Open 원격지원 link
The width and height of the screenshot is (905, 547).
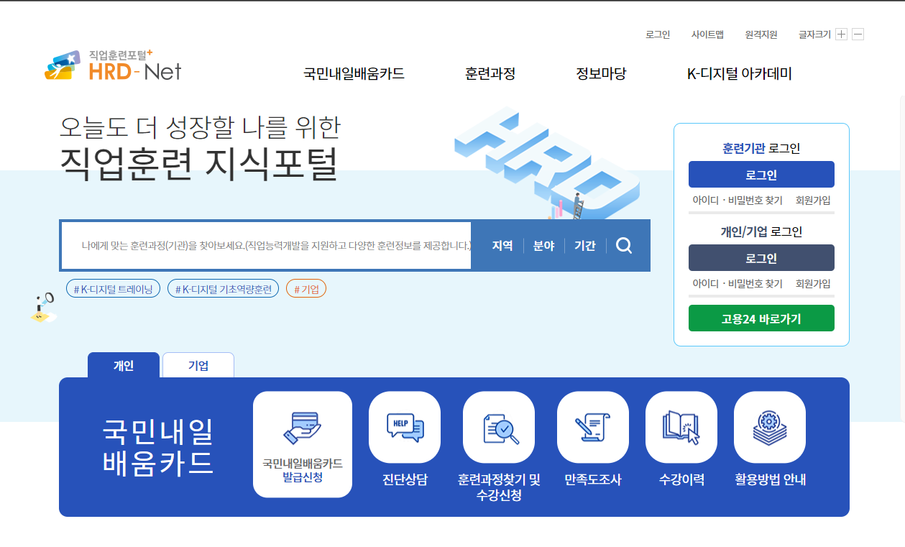[x=761, y=35]
